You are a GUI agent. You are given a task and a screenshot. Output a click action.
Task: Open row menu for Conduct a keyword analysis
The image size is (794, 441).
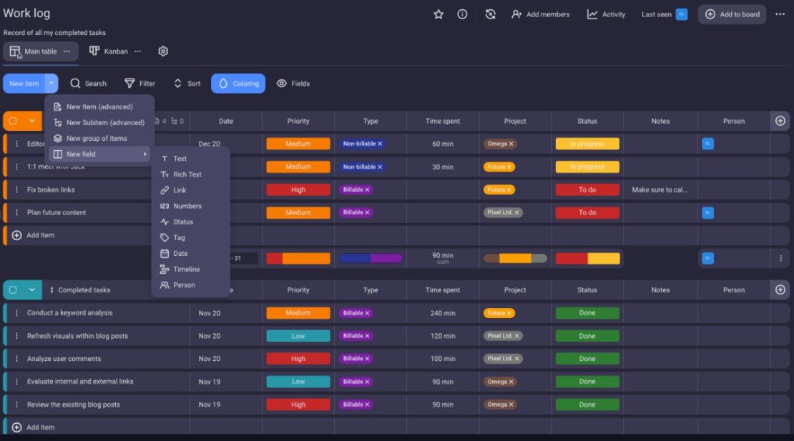click(x=16, y=313)
